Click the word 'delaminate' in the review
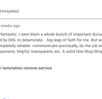Viewport: 102px width, 99px height. [x=34, y=40]
